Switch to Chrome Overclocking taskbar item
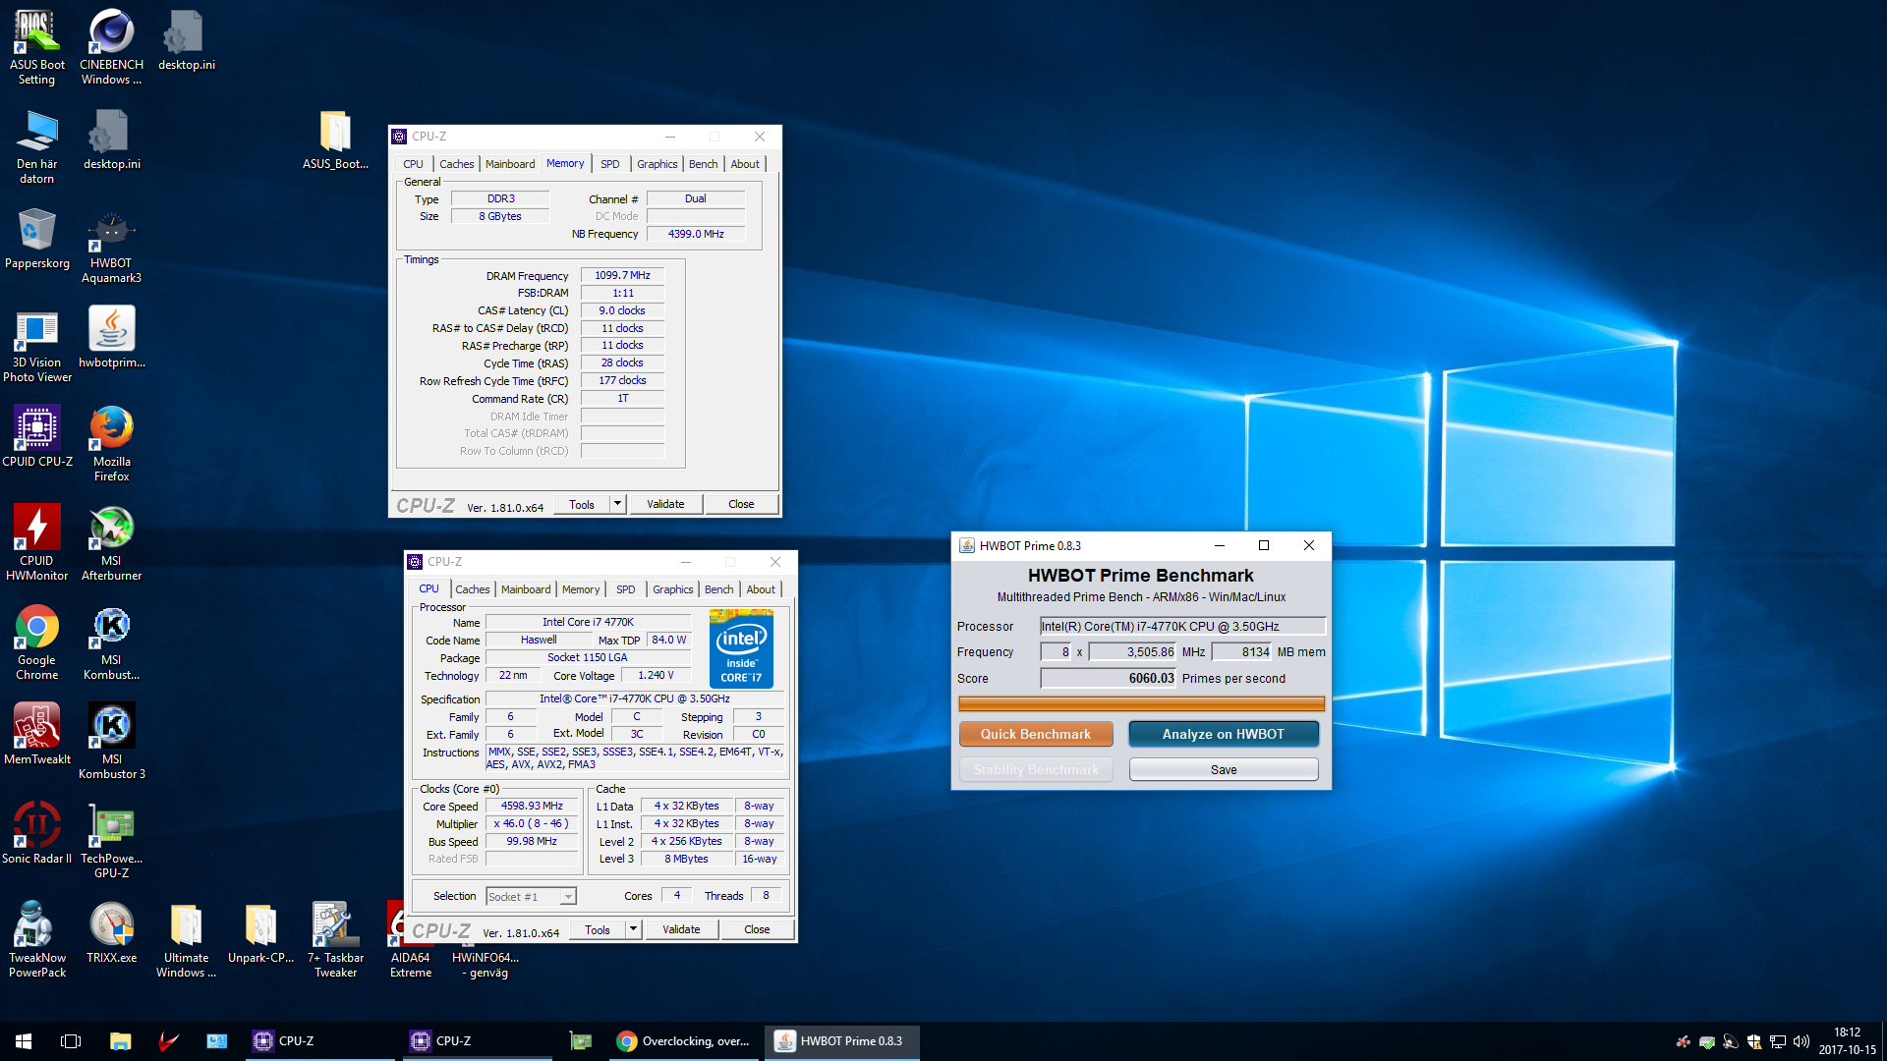The image size is (1887, 1061). click(x=684, y=1041)
